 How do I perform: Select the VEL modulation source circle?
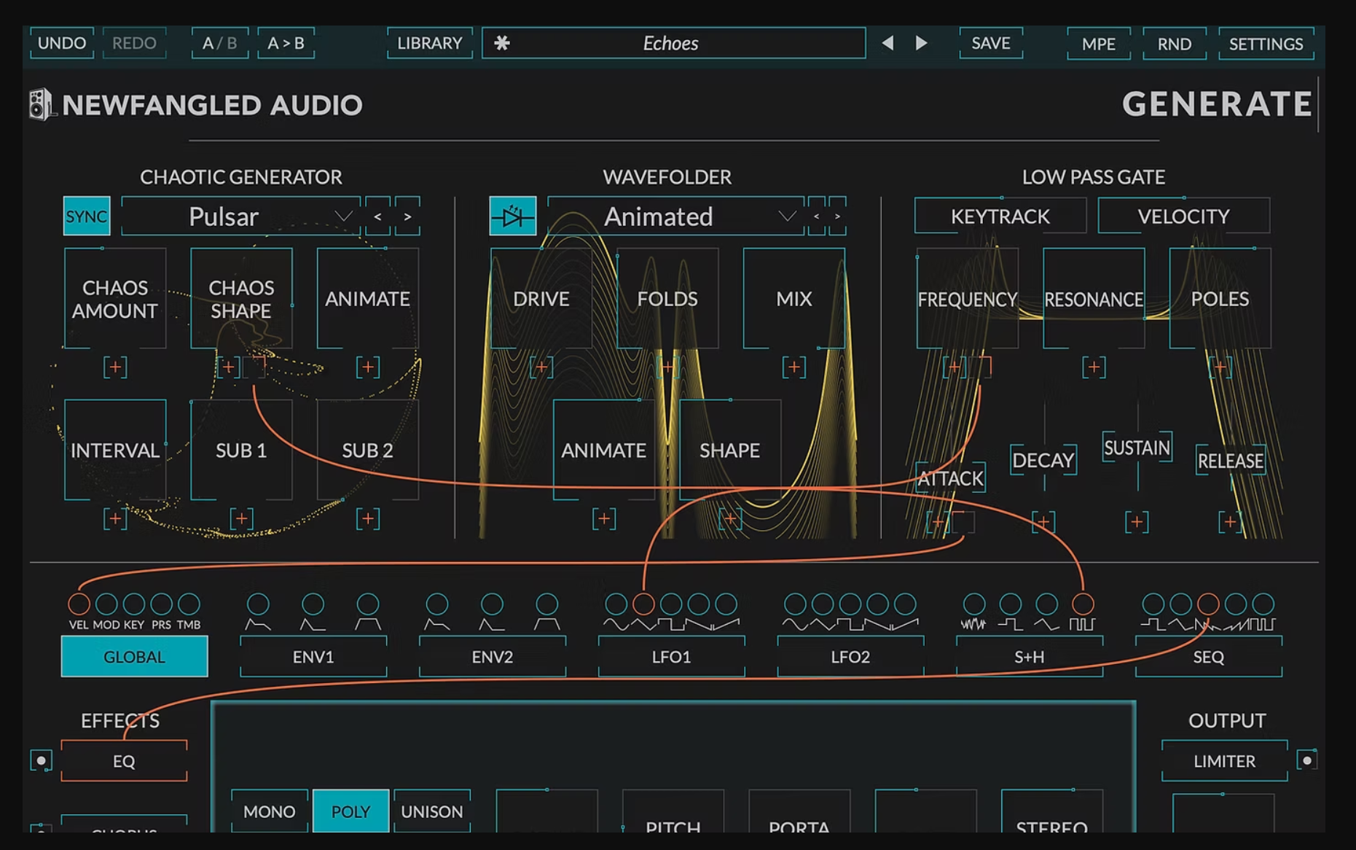(x=78, y=604)
